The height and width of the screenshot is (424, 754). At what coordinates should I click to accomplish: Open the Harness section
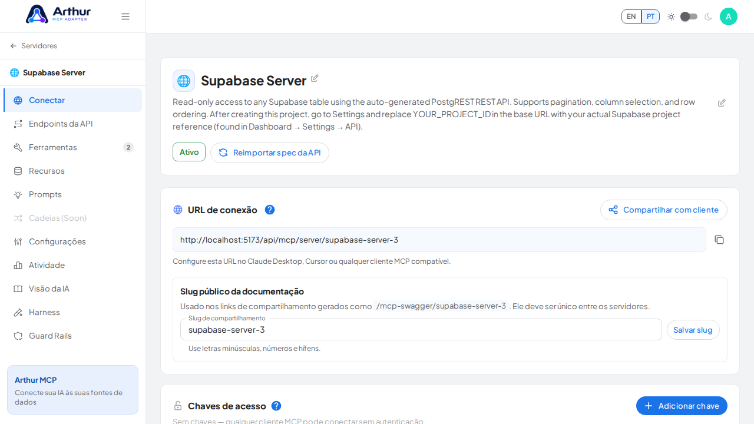tap(73, 312)
